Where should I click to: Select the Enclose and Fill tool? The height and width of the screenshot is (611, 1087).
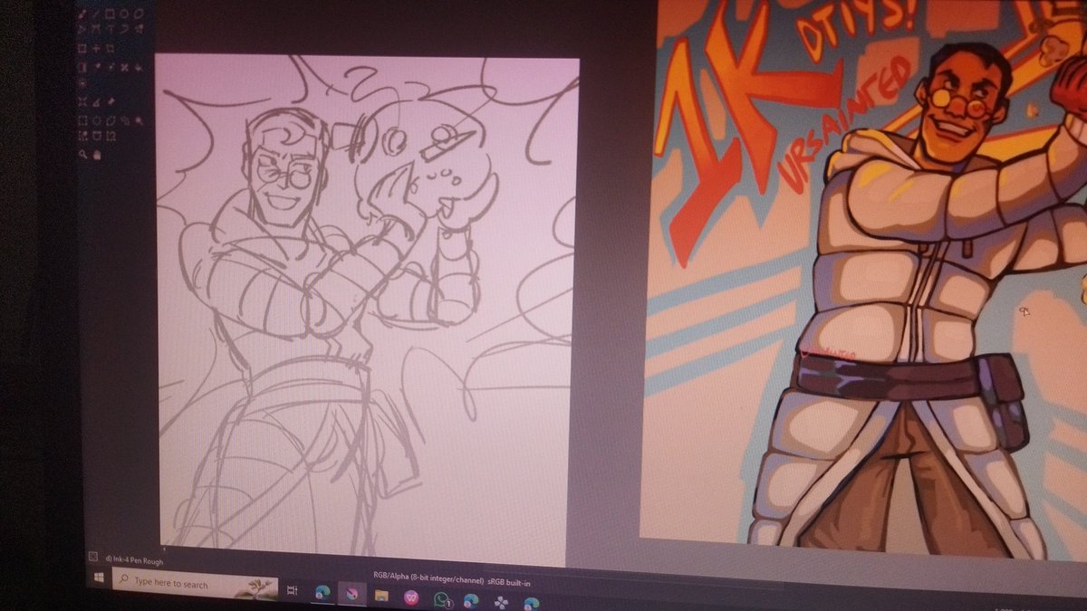pos(82,83)
